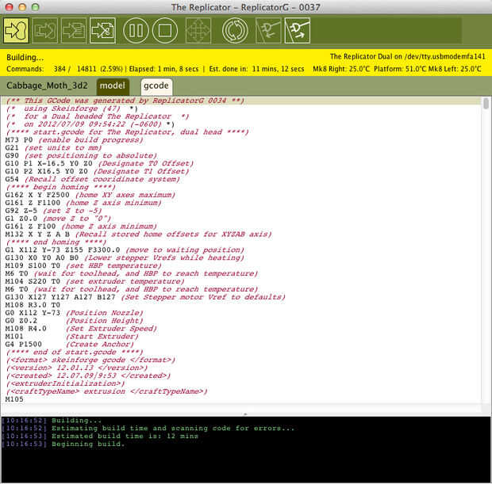492x484 pixels.
Task: Click the line 'G161 Z F1100'
Action: click(83, 202)
